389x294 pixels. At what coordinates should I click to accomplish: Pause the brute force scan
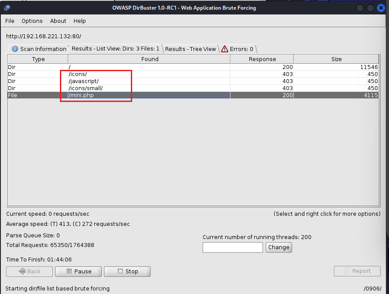pos(78,272)
